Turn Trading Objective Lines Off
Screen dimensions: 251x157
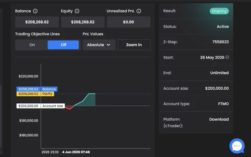coord(63,45)
